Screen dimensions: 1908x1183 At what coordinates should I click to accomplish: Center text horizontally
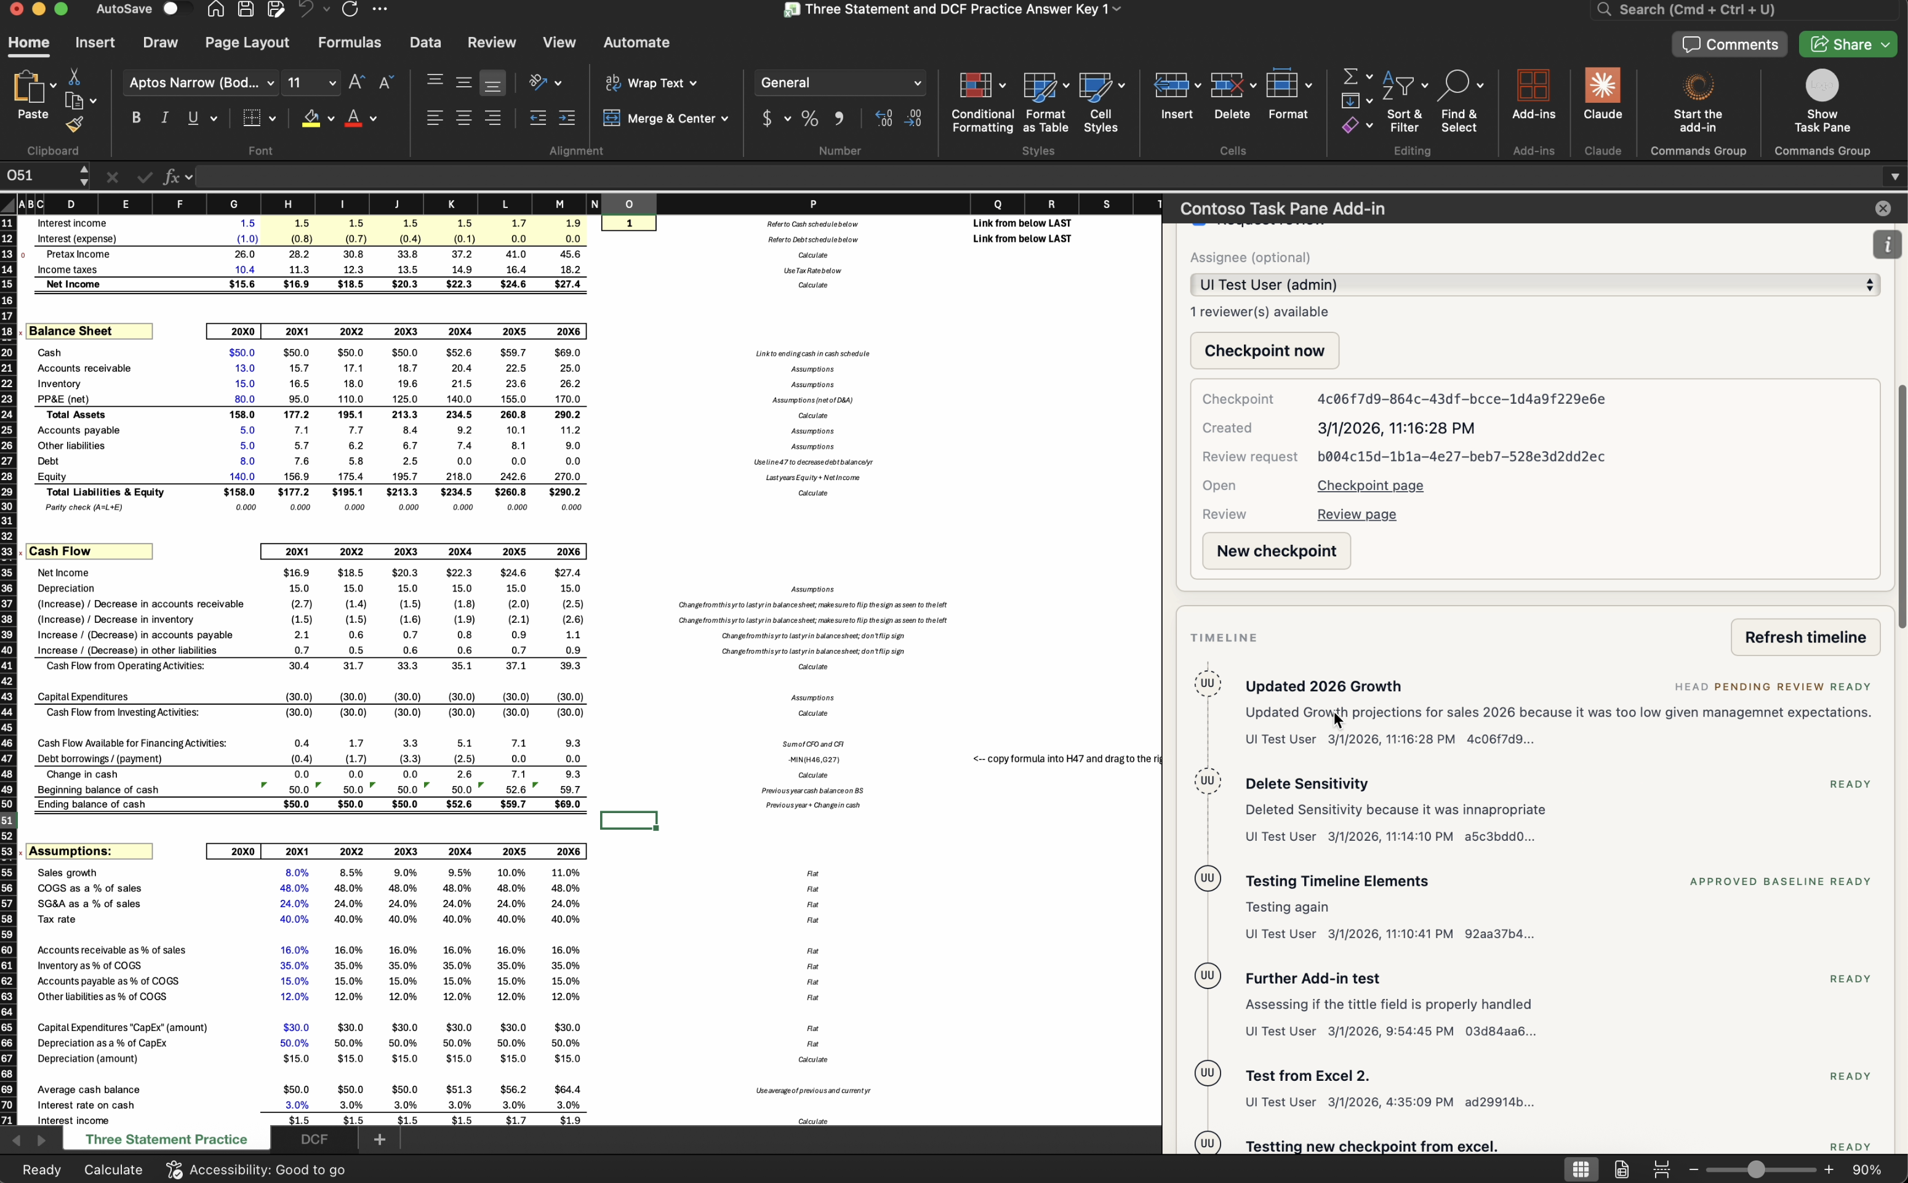(x=464, y=118)
